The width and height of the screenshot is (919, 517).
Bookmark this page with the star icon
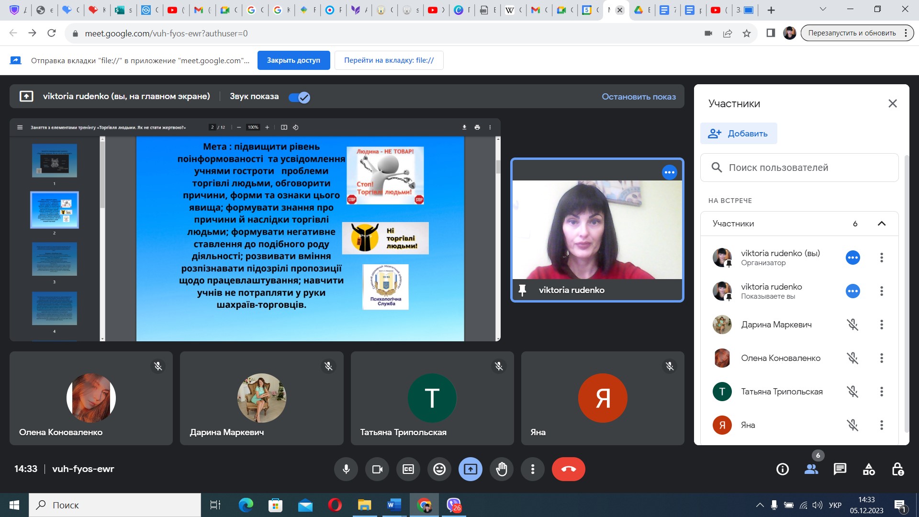(x=747, y=33)
